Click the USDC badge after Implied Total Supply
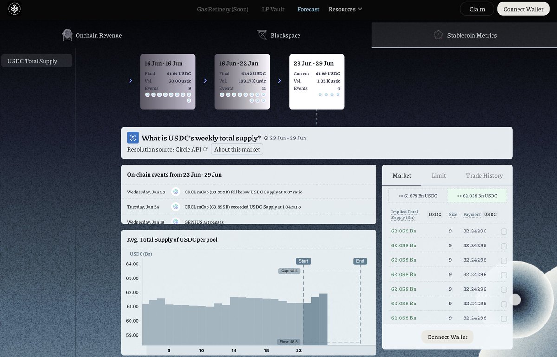Viewport: 557px width, 357px height. [435, 215]
